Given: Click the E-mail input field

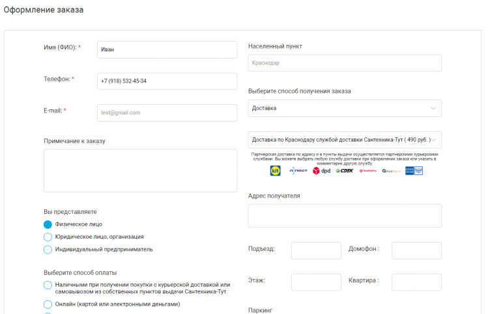Looking at the screenshot, I should click(x=167, y=112).
